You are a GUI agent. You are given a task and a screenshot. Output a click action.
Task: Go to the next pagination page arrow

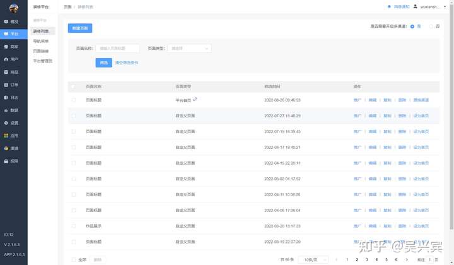(x=407, y=259)
